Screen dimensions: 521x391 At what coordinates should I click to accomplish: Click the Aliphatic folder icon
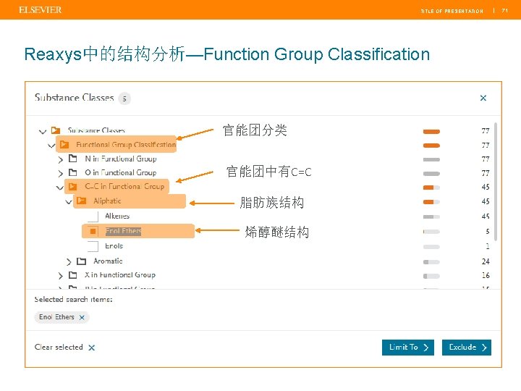click(81, 201)
